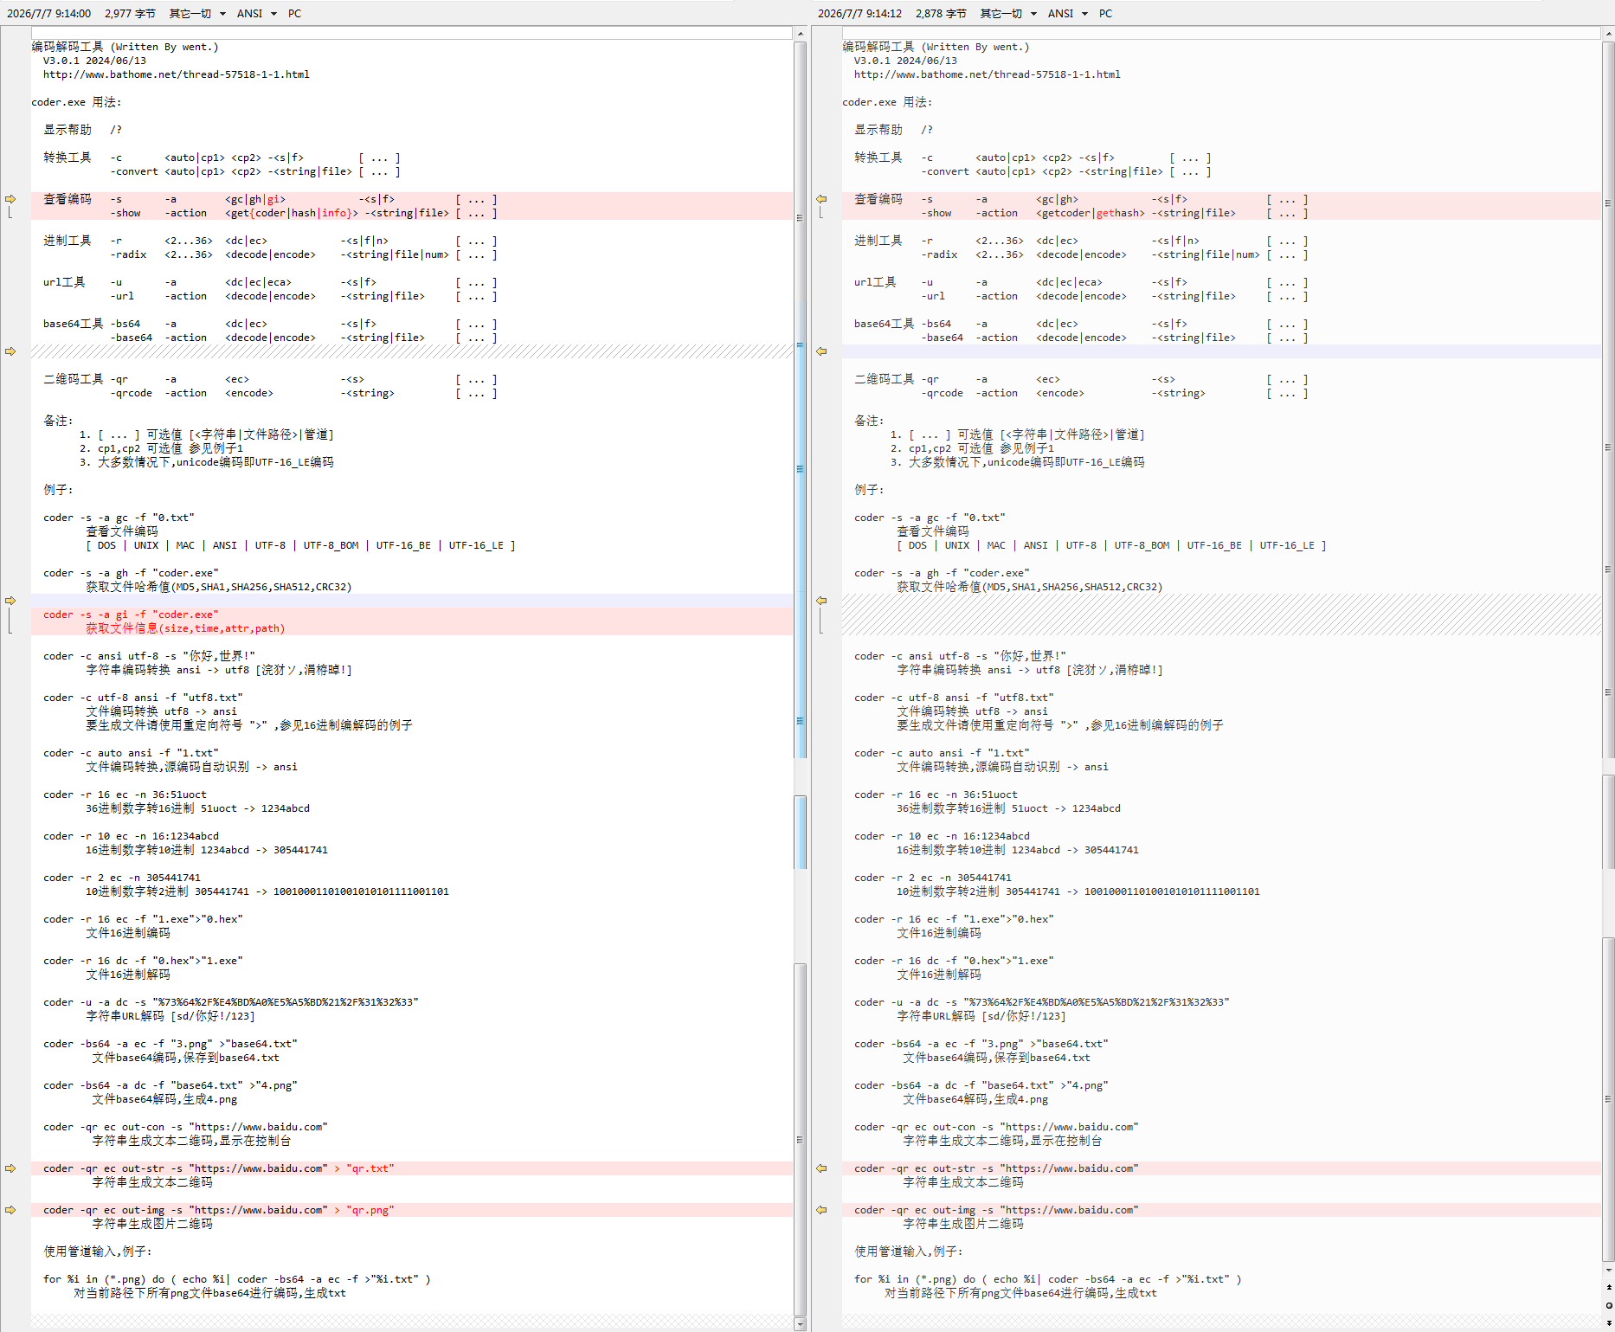This screenshot has height=1332, width=1615.
Task: Copy the right out-str example line to the left
Action: [821, 1168]
